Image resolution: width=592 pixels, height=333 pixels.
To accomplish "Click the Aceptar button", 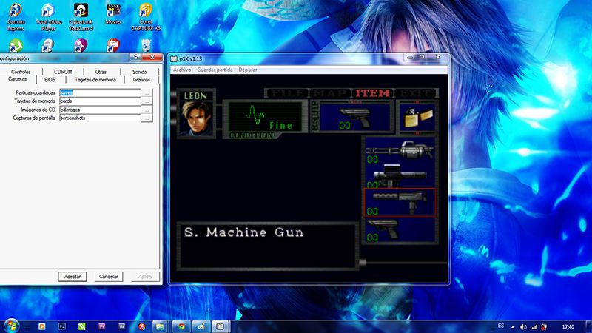I will tap(73, 277).
